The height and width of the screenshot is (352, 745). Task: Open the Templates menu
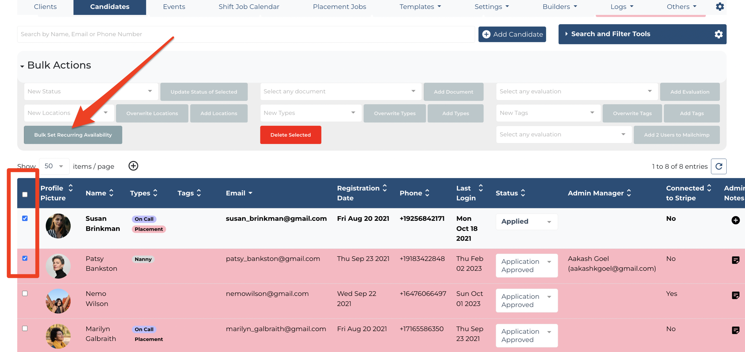tap(420, 7)
